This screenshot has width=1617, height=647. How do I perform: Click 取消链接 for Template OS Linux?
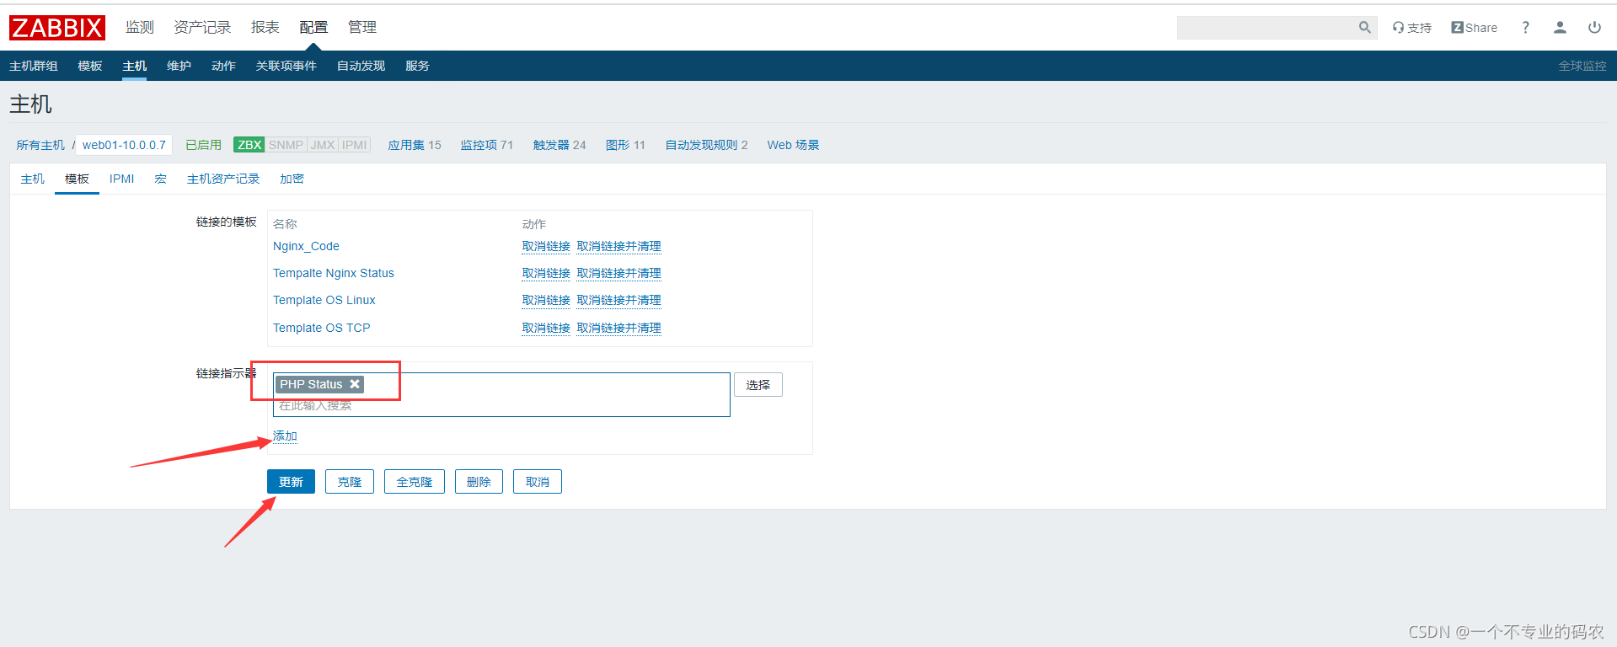(x=546, y=300)
